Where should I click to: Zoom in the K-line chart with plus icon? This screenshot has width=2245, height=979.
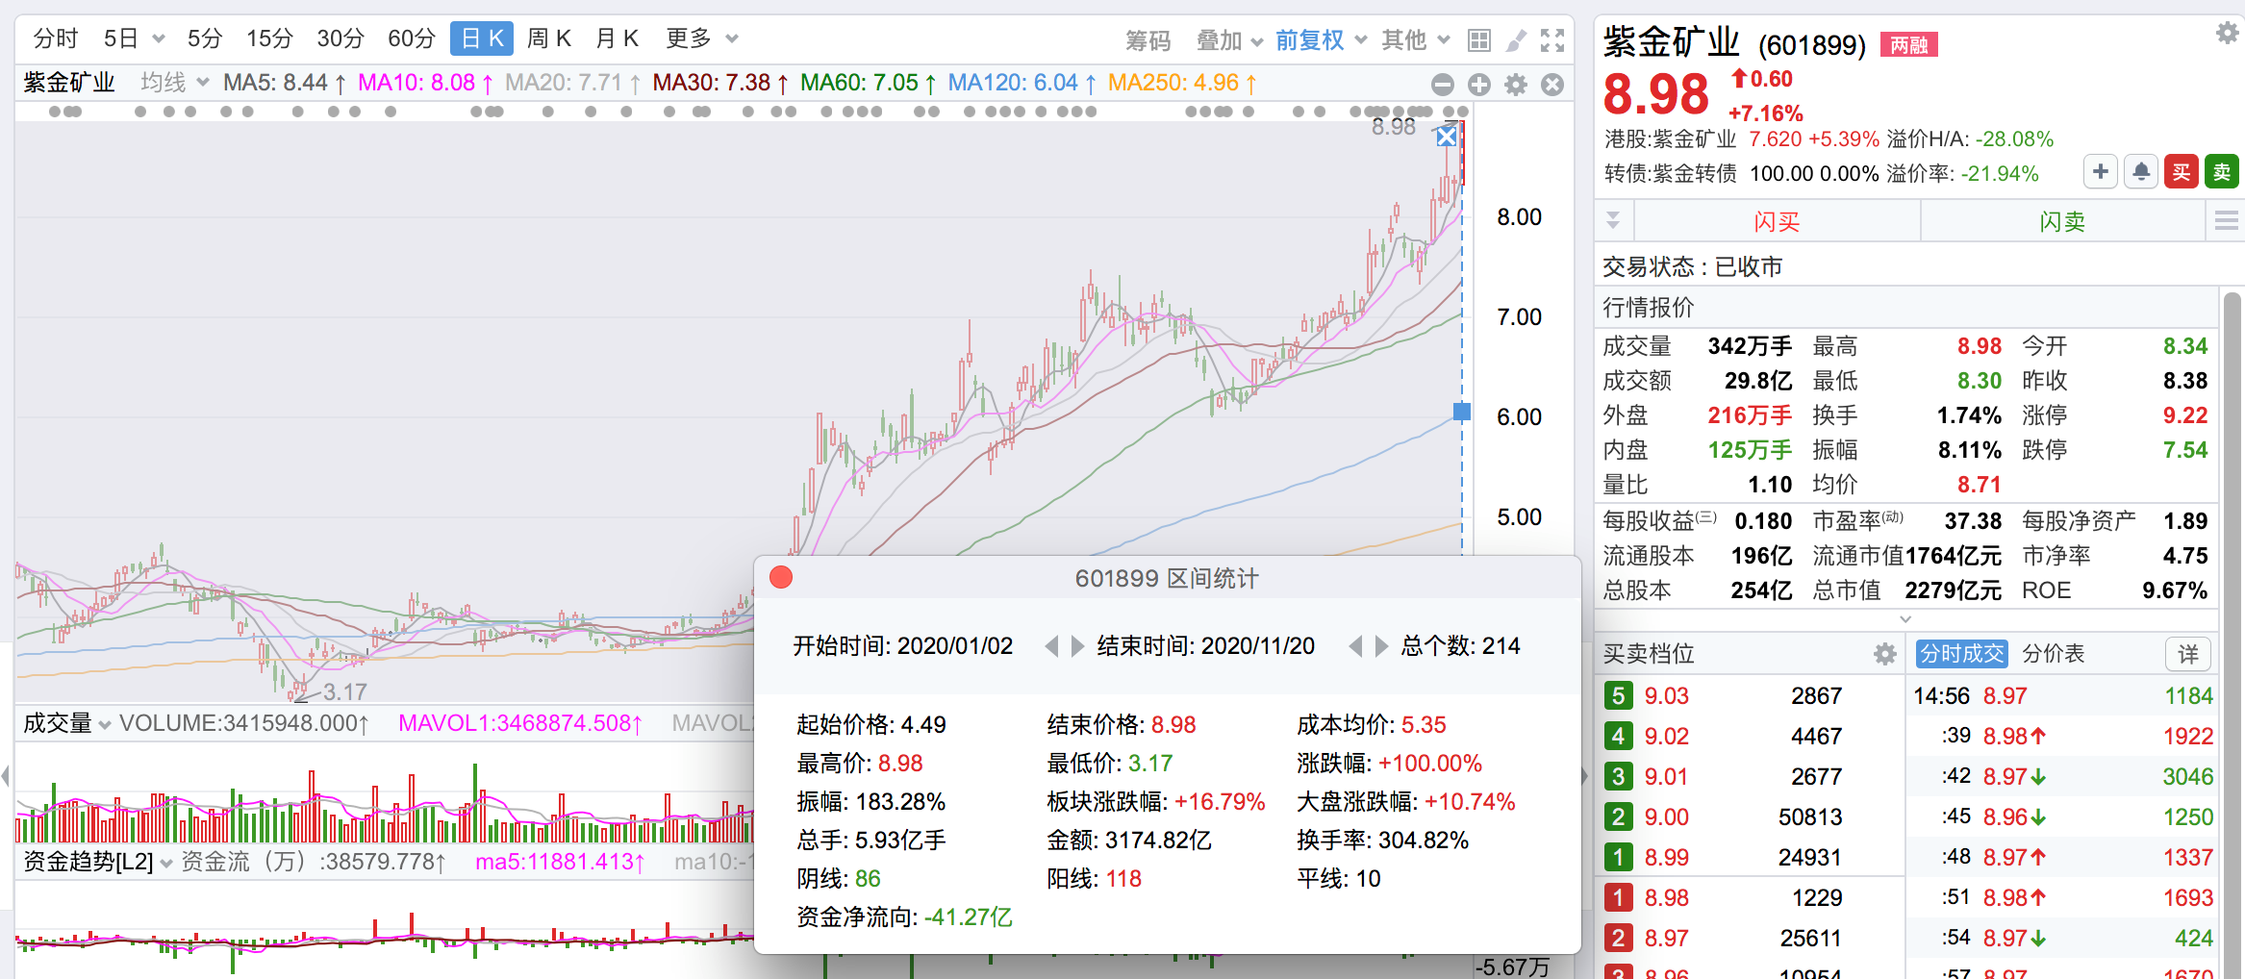(1479, 85)
